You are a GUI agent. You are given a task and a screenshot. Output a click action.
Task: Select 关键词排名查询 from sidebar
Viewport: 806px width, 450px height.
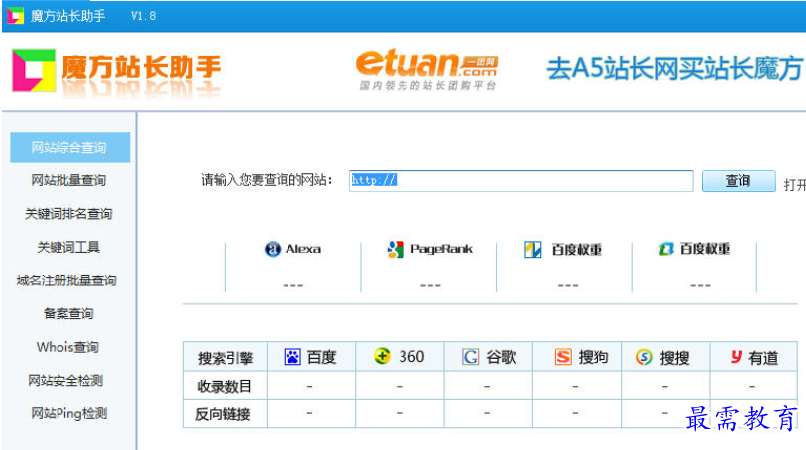[68, 214]
